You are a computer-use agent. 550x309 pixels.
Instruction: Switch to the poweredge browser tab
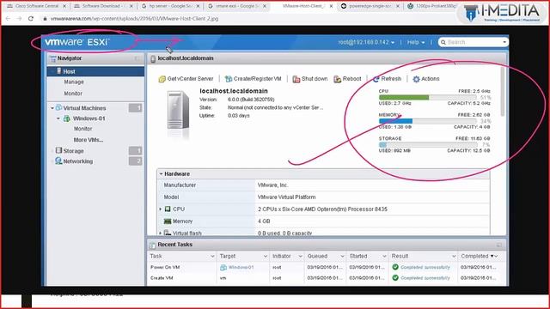click(x=370, y=6)
